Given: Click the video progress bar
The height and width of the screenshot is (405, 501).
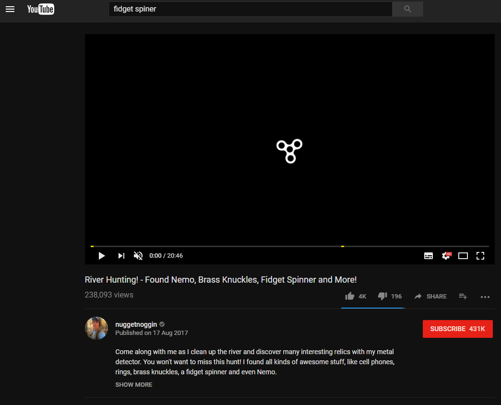Looking at the screenshot, I should (289, 246).
